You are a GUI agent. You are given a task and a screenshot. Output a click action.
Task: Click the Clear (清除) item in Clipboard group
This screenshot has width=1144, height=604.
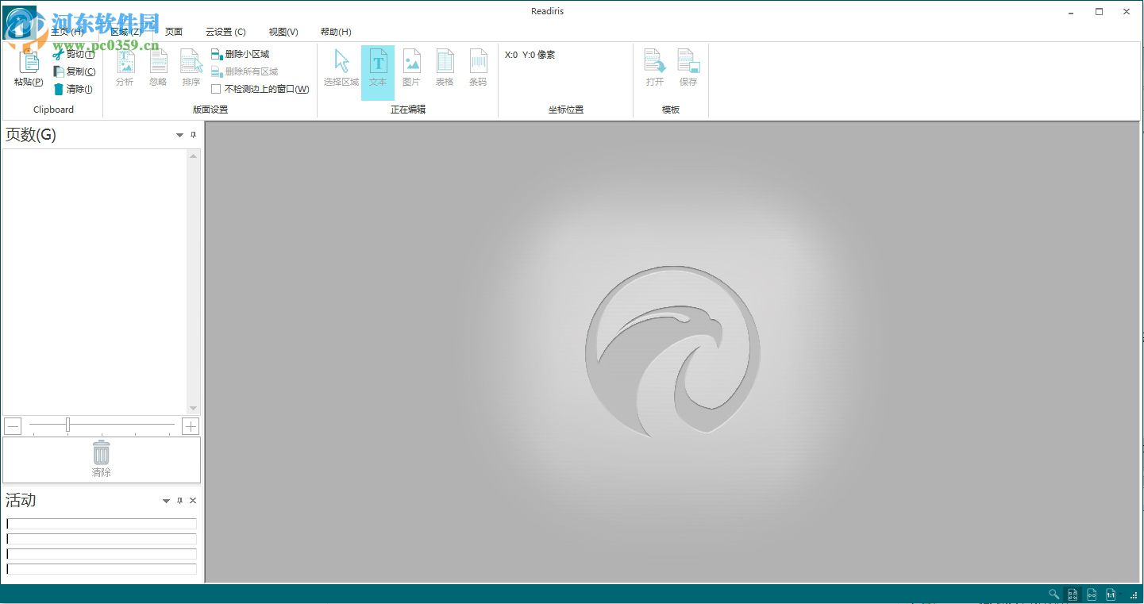click(73, 89)
